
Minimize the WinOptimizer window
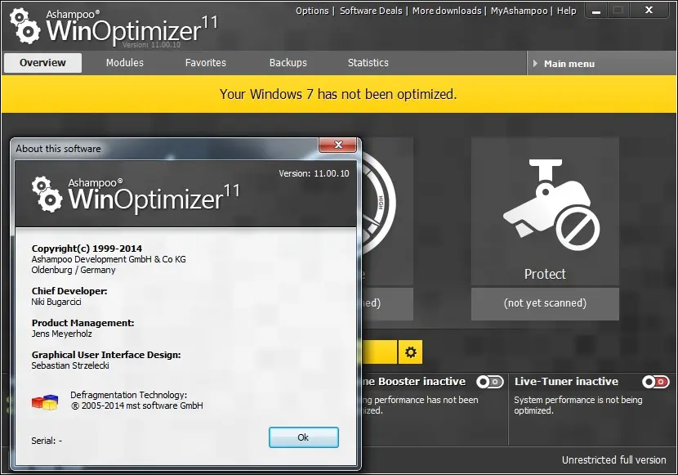tap(596, 11)
